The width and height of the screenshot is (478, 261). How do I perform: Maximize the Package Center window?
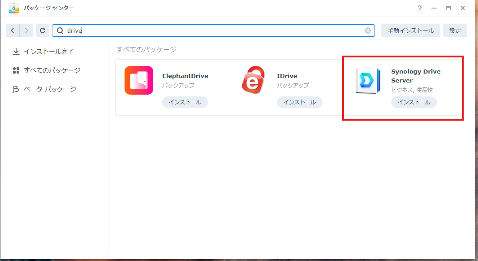click(x=448, y=8)
